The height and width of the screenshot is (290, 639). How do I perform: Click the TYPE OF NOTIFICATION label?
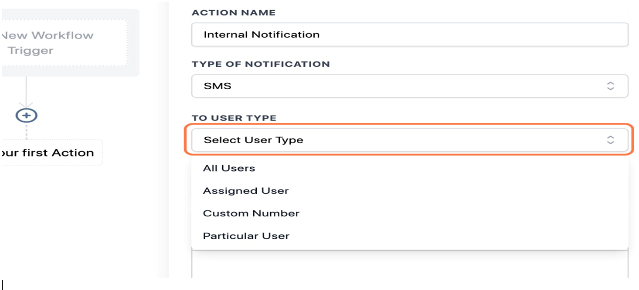coord(261,64)
